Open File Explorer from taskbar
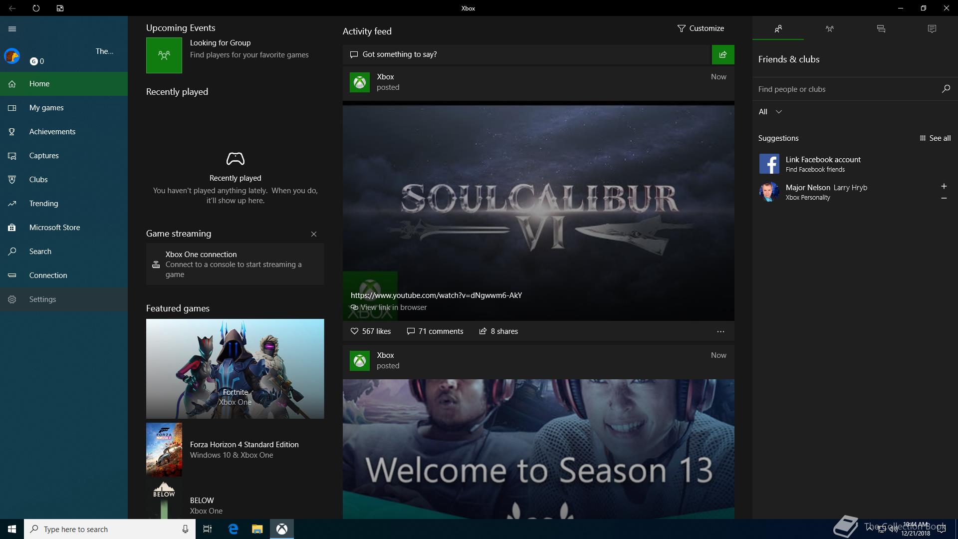This screenshot has width=958, height=539. tap(257, 529)
